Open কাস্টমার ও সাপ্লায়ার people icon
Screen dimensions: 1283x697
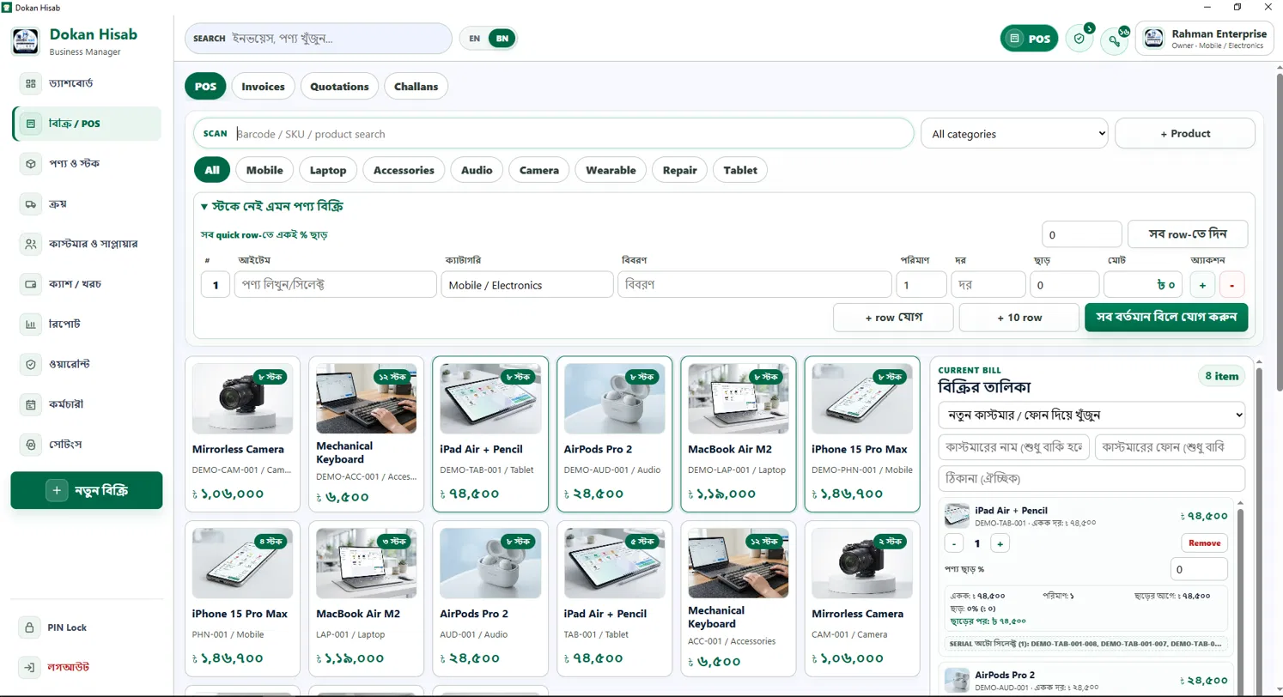(31, 244)
